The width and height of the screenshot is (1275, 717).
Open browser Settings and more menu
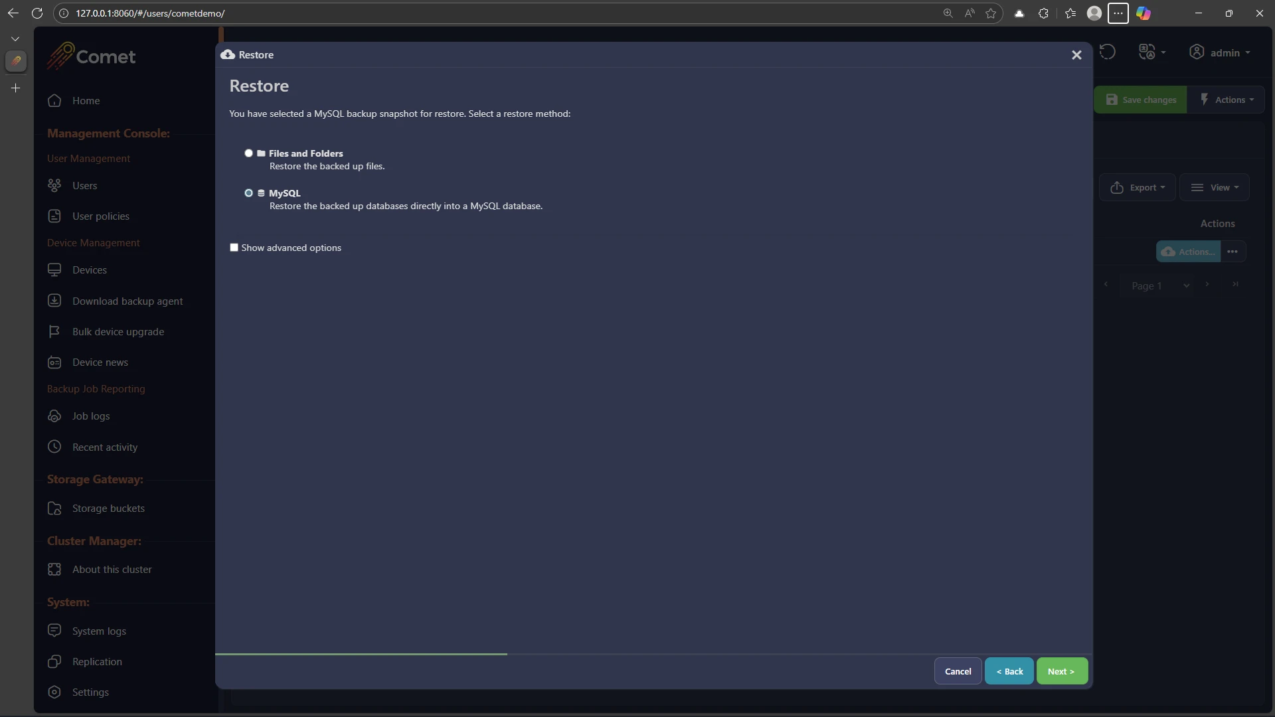coord(1118,13)
